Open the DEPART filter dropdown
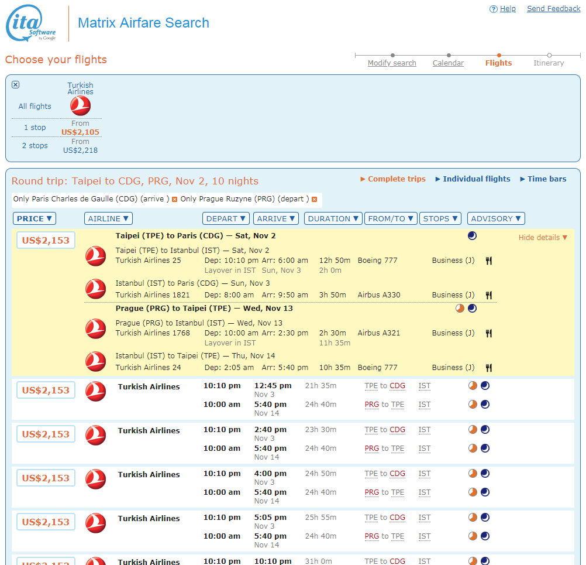This screenshot has width=586, height=565. (x=226, y=218)
